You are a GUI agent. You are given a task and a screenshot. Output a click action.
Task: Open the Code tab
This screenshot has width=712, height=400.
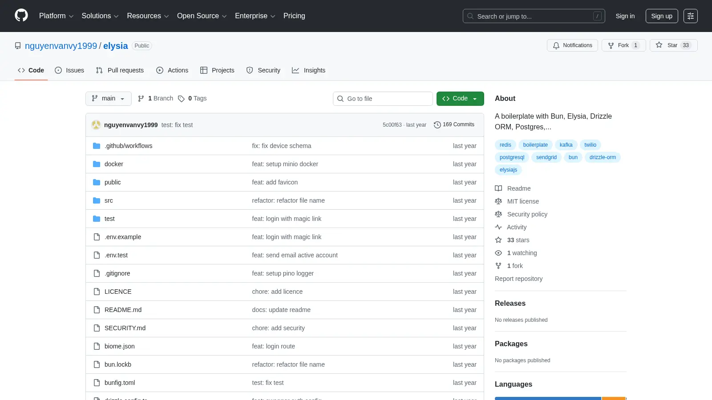pos(31,70)
